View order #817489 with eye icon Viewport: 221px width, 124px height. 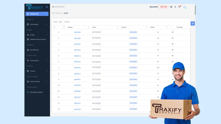coord(172,38)
